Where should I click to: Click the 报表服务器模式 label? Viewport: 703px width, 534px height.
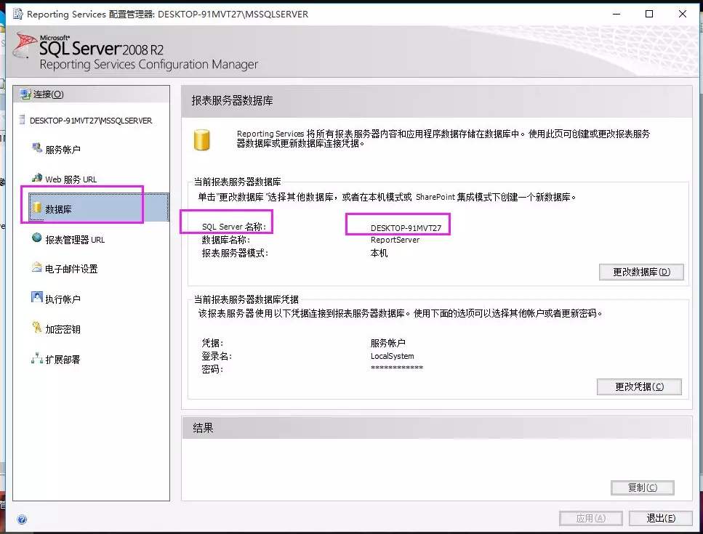tap(235, 253)
